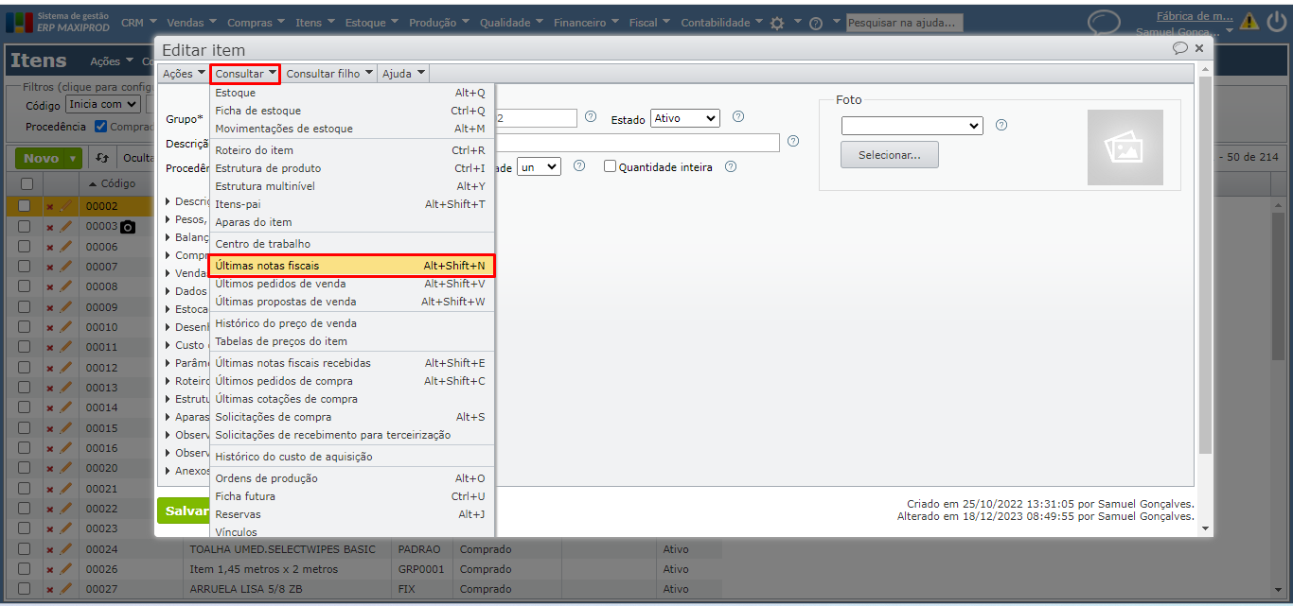Open the unit dropdown showing un
This screenshot has height=606, width=1293.
(539, 166)
